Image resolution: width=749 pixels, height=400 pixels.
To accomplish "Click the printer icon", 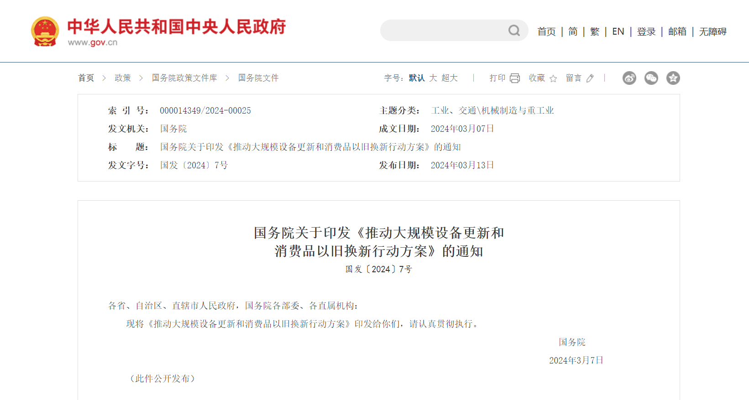I will 515,78.
